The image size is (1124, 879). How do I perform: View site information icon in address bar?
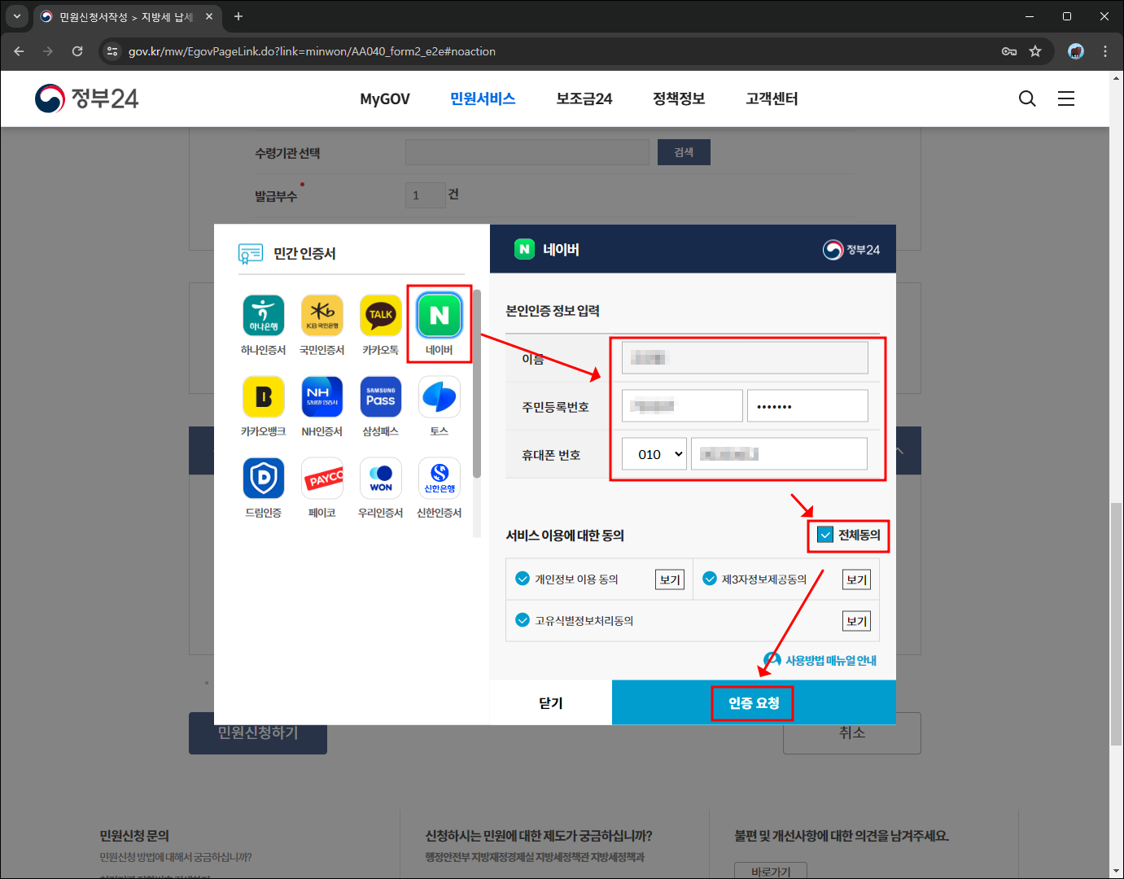point(112,51)
